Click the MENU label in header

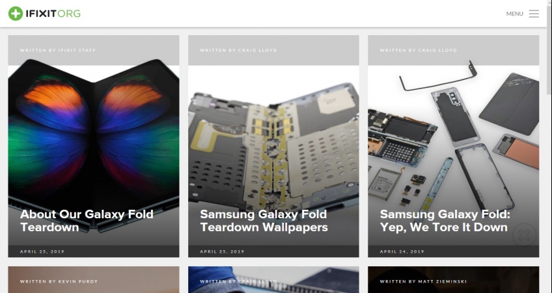514,14
